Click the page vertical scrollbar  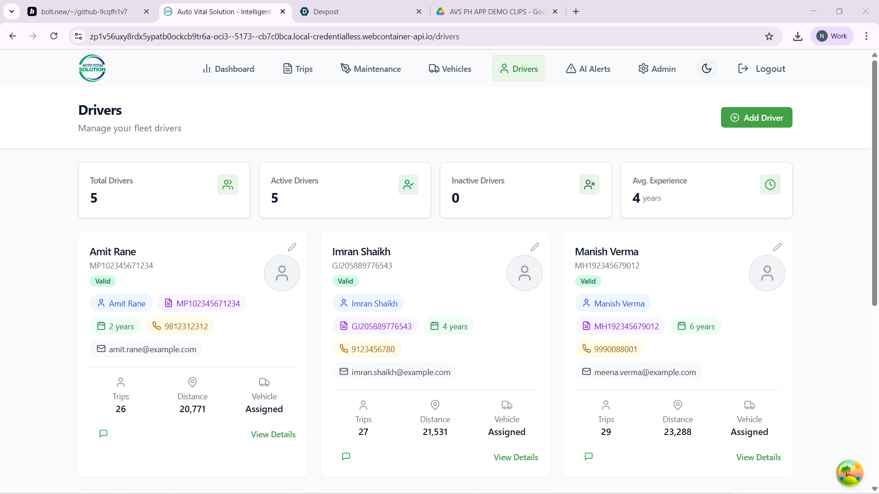coord(874,183)
